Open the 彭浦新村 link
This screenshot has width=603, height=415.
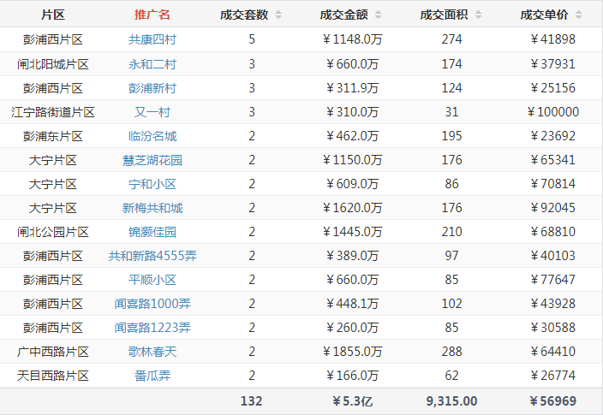(x=152, y=88)
